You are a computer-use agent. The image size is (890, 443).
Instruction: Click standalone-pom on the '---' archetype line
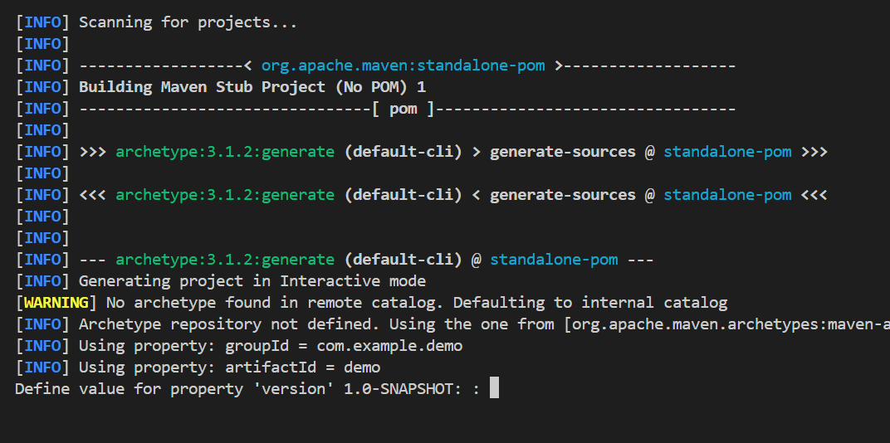point(554,260)
